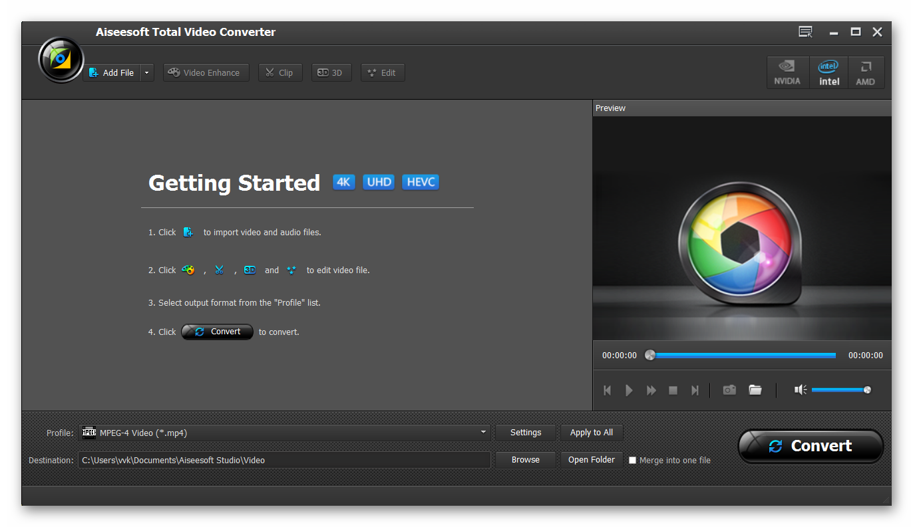913x527 pixels.
Task: Skip to next item in preview
Action: (695, 390)
